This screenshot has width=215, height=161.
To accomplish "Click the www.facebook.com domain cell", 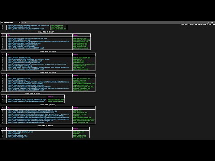I will pyautogui.click(x=80, y=47).
